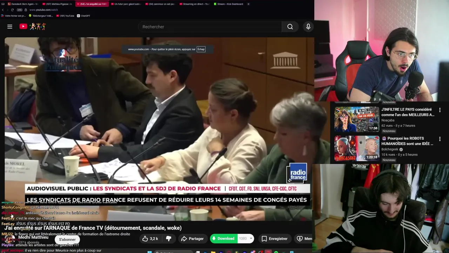Open the 1080 quality dropdown

(x=246, y=239)
